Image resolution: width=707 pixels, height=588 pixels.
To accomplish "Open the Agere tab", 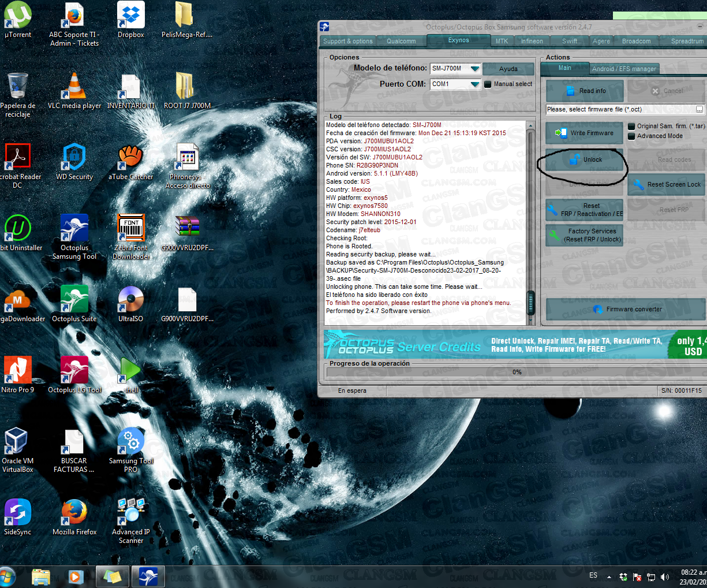I will tap(601, 41).
